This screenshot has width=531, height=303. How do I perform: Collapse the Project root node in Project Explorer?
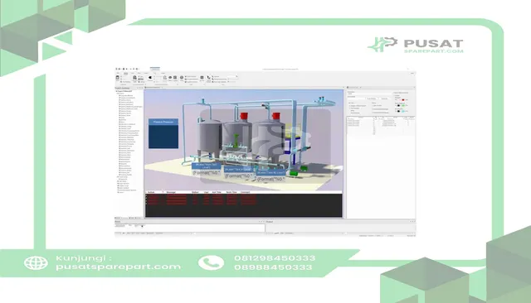[x=116, y=91]
